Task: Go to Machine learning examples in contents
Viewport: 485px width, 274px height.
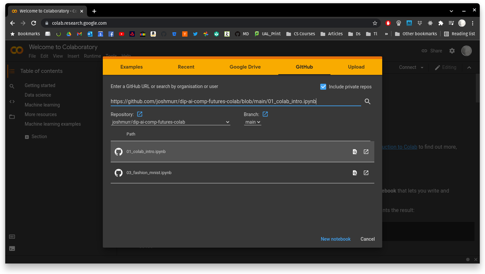Action: (53, 124)
